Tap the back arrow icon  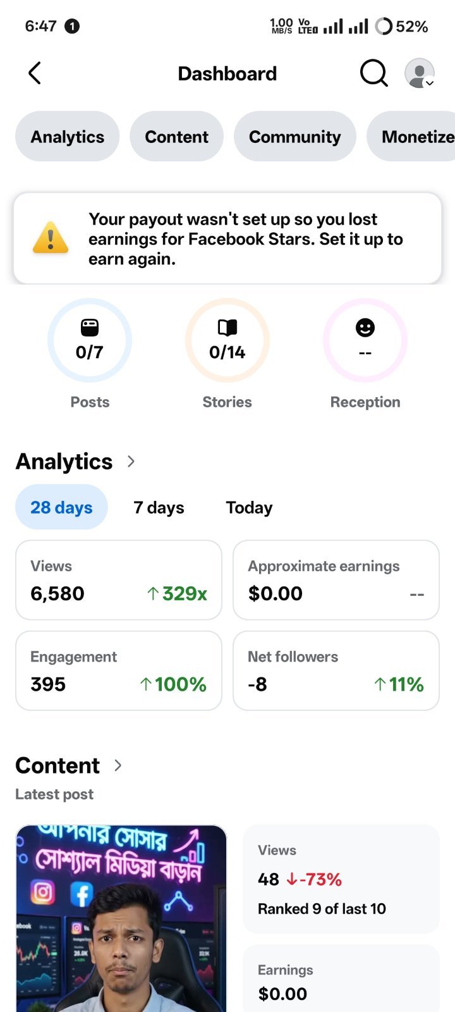(x=35, y=73)
